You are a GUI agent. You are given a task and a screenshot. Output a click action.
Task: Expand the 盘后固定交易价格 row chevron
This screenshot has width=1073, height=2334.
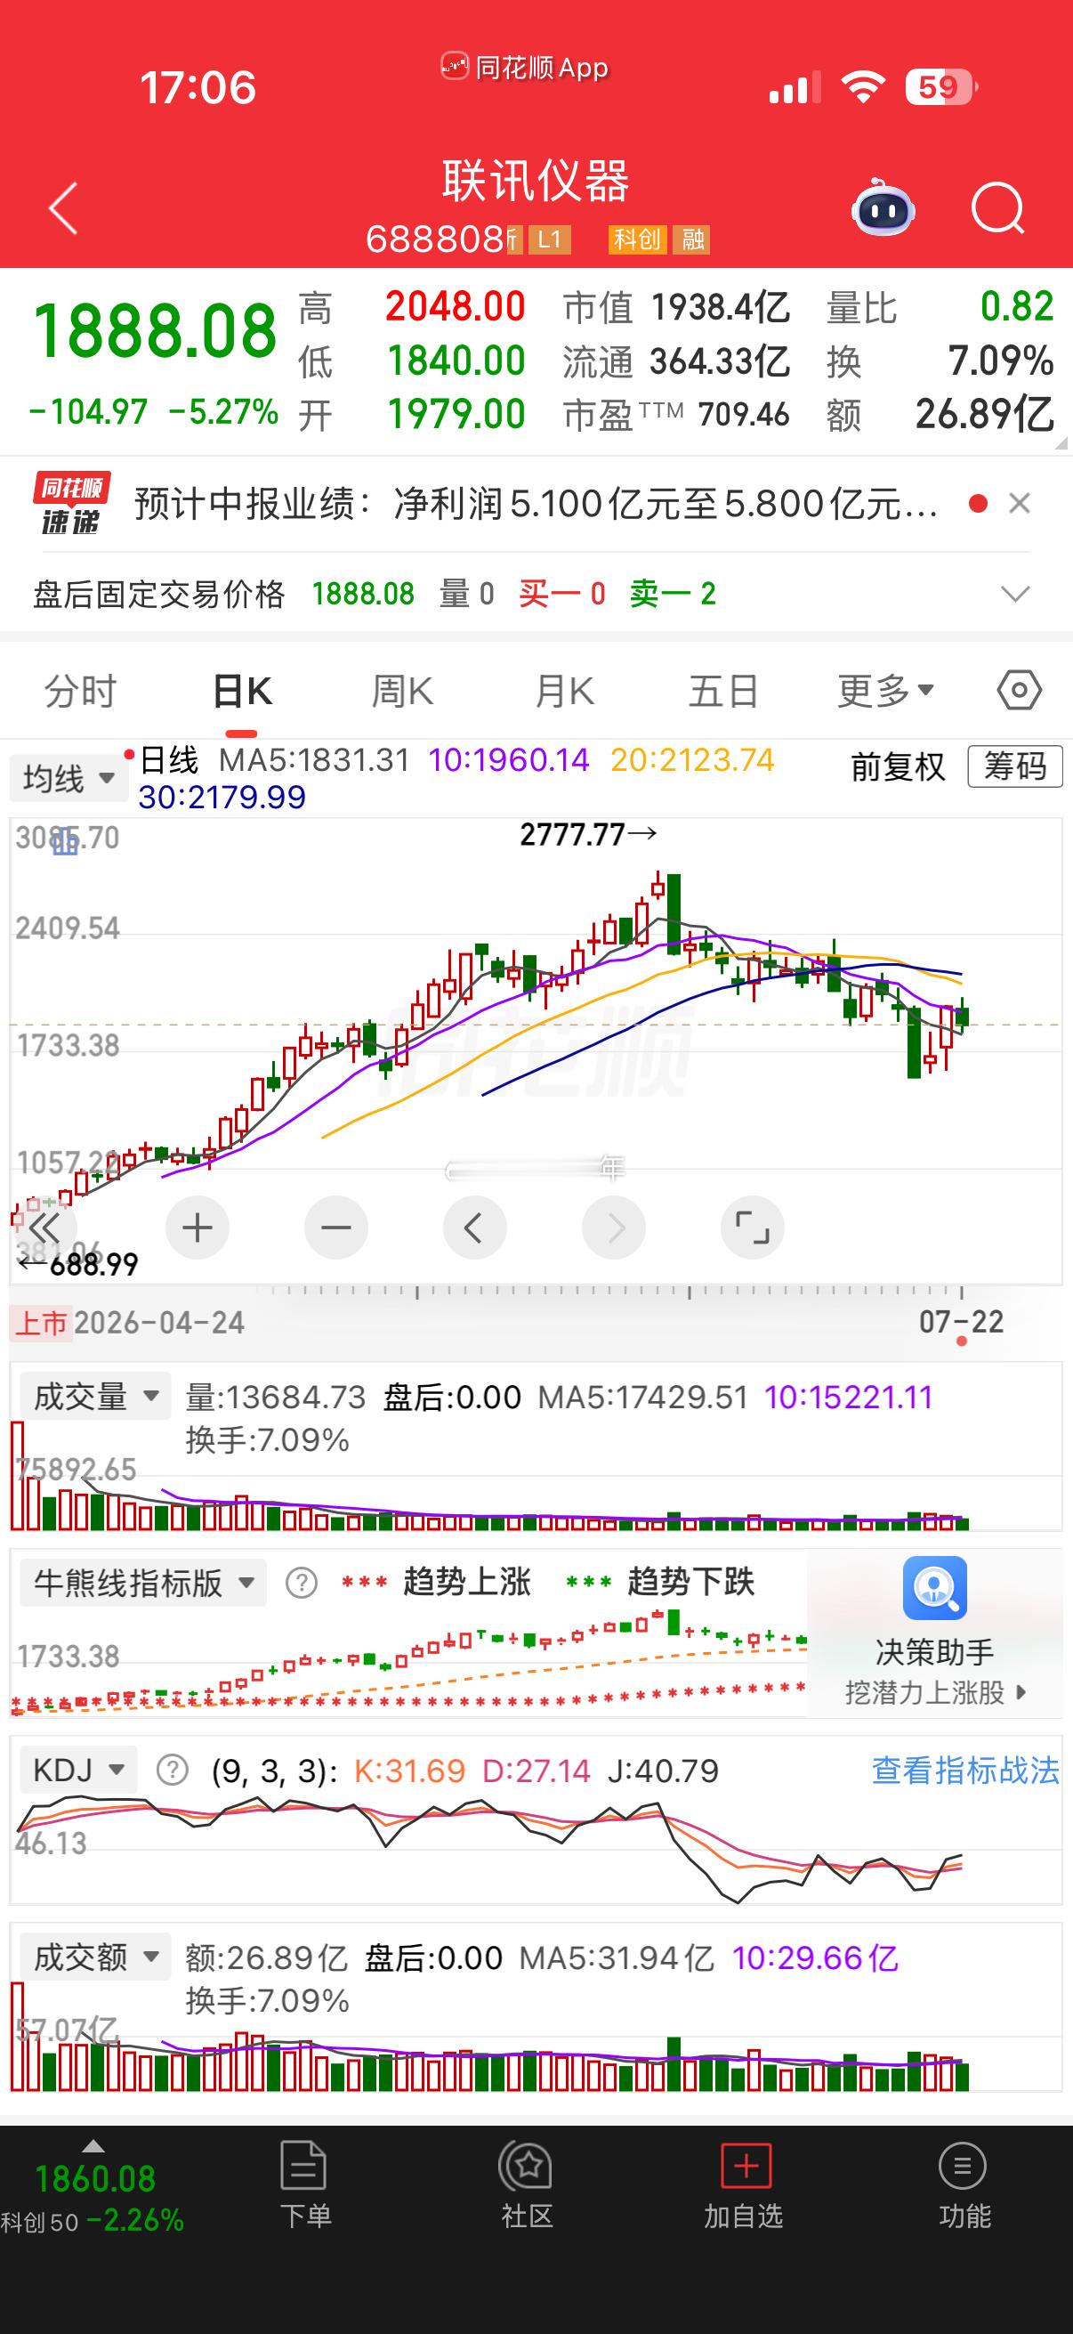(1015, 595)
